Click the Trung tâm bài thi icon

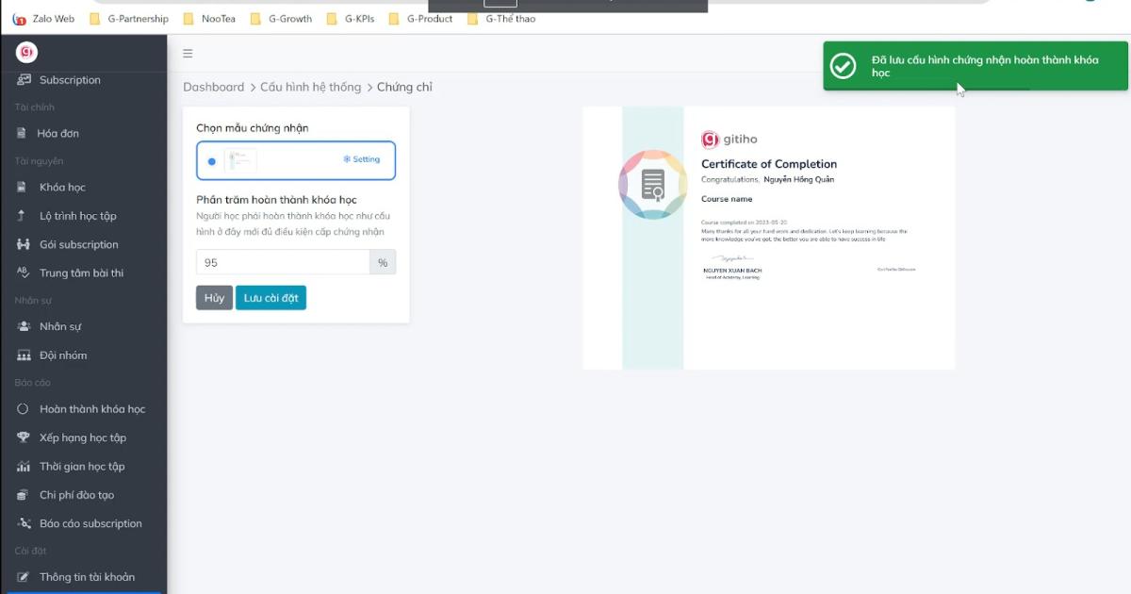coord(24,272)
